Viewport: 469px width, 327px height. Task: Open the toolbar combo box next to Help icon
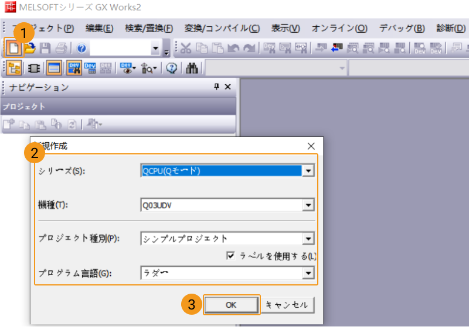click(x=155, y=48)
